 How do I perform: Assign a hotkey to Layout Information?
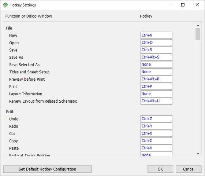[156, 94]
